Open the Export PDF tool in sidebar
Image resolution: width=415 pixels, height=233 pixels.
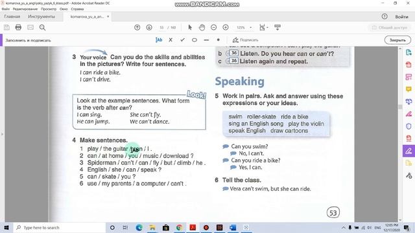pos(409,52)
